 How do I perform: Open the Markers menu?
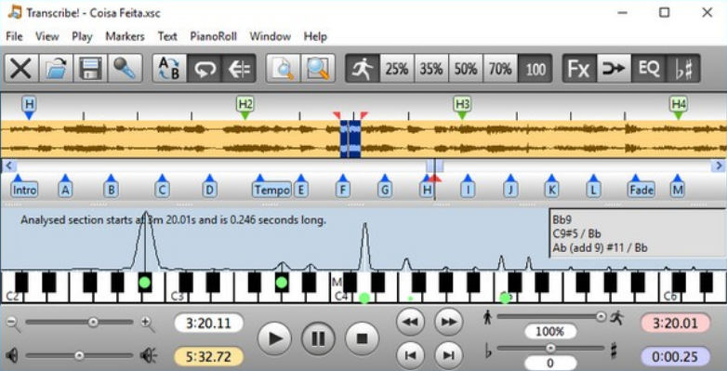click(x=125, y=36)
